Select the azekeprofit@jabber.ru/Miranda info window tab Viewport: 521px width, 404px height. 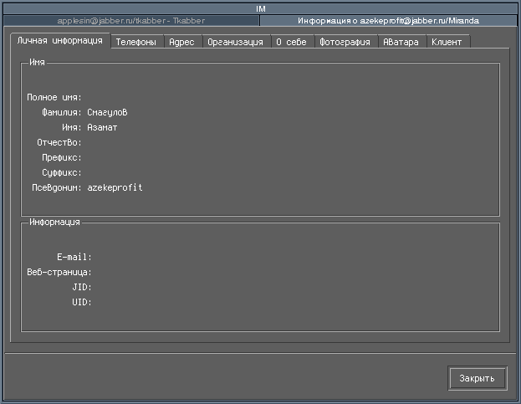tap(388, 19)
